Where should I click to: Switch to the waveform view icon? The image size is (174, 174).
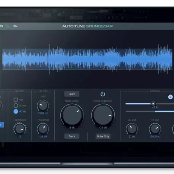pos(15,26)
